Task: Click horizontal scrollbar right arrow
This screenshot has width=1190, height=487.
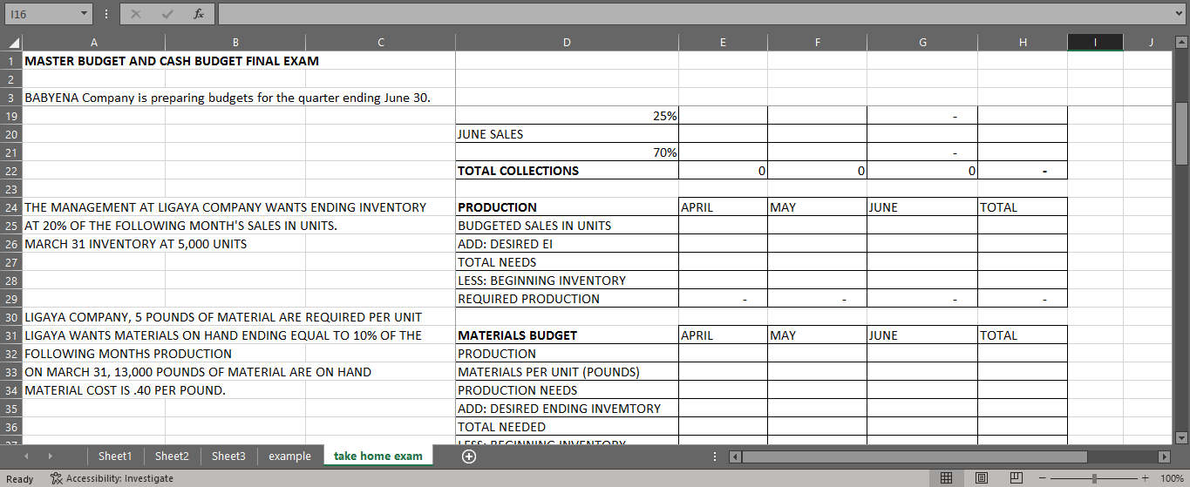Action: tap(1163, 457)
